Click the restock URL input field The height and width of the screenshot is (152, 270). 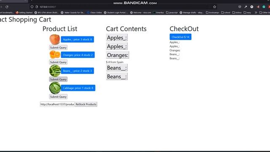pyautogui.click(x=57, y=104)
